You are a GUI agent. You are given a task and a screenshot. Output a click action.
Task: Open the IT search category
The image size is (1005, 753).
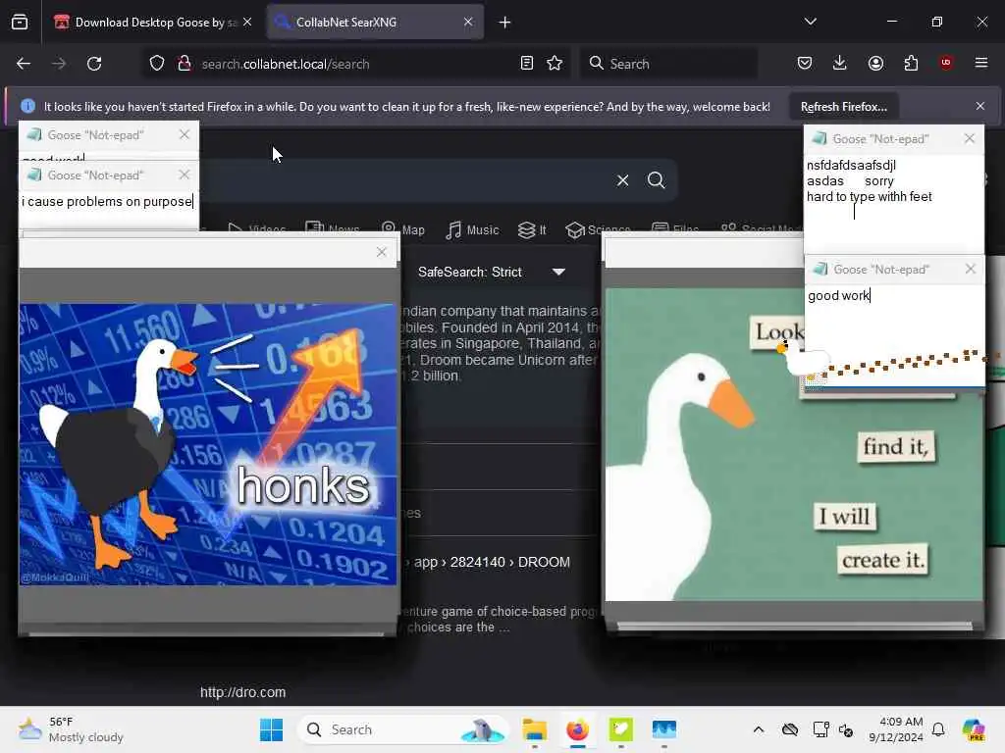tap(532, 229)
